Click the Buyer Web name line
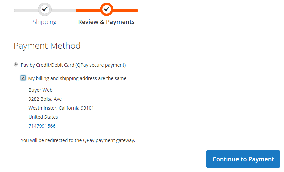This screenshot has height=172, width=284. pos(40,90)
